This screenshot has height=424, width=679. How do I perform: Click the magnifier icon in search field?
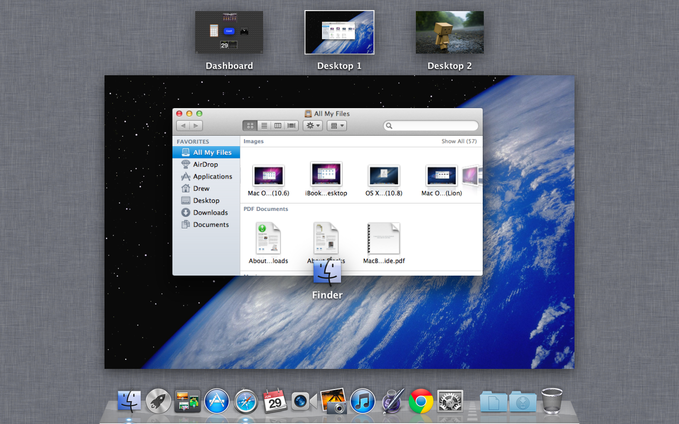click(x=389, y=126)
